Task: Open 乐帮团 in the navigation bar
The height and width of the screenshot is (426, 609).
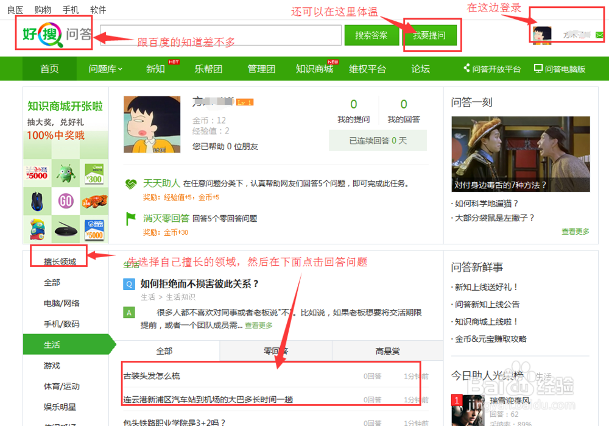Action: click(208, 69)
